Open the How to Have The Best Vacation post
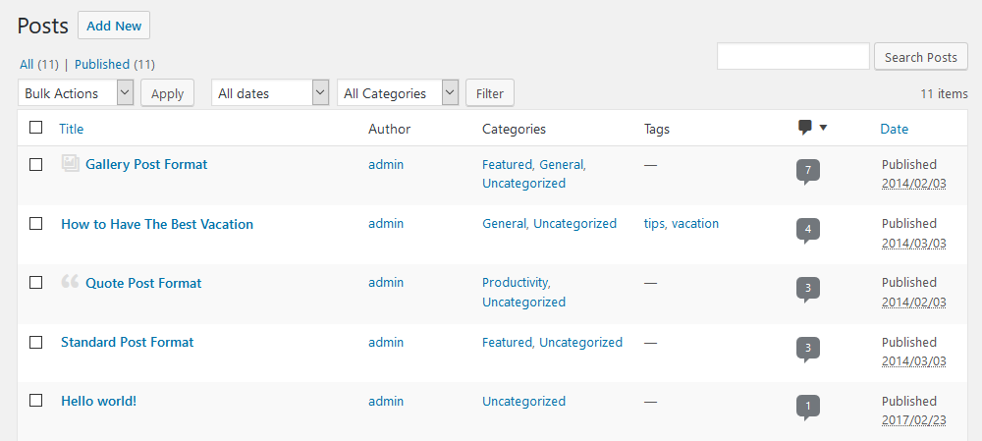 (157, 224)
